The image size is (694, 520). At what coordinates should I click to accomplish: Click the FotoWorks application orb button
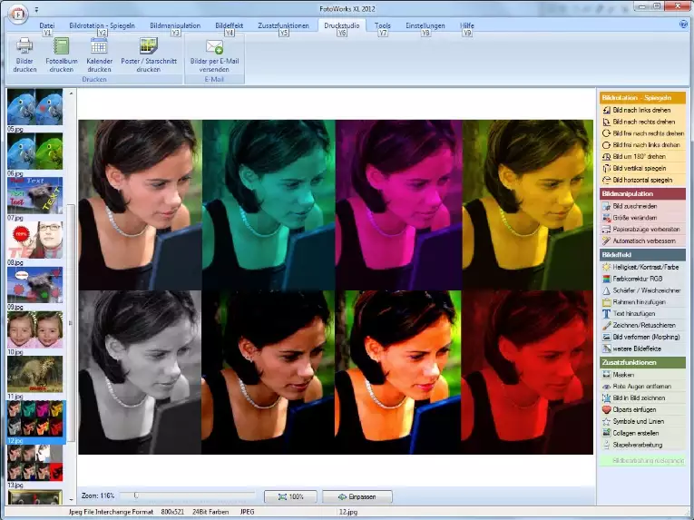pyautogui.click(x=16, y=12)
